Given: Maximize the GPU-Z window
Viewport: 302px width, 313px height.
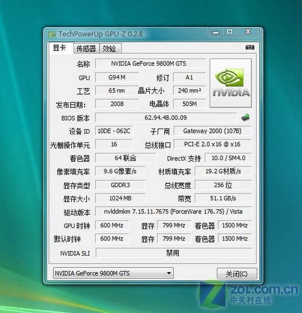Looking at the screenshot, I should 230,32.
